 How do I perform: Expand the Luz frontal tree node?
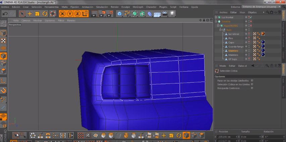point(216,17)
